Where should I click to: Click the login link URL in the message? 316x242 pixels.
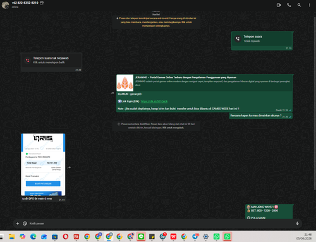click(x=154, y=102)
